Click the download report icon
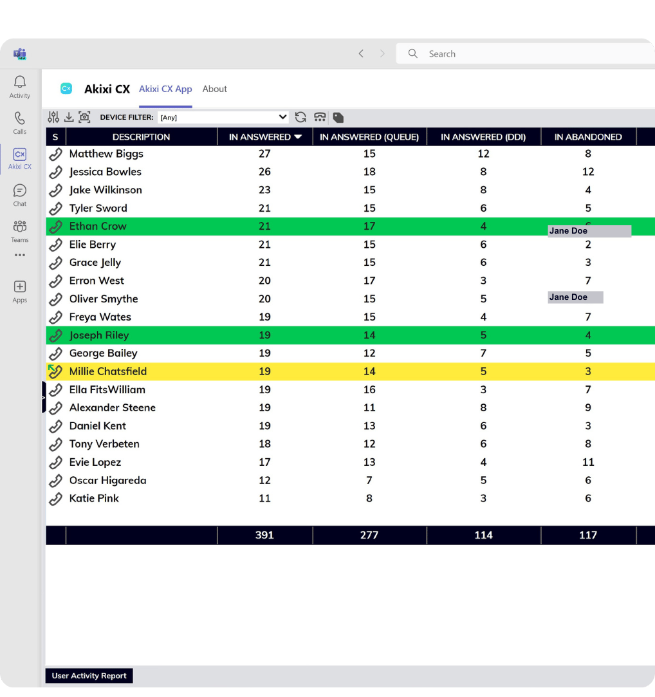The height and width of the screenshot is (697, 655). [69, 117]
